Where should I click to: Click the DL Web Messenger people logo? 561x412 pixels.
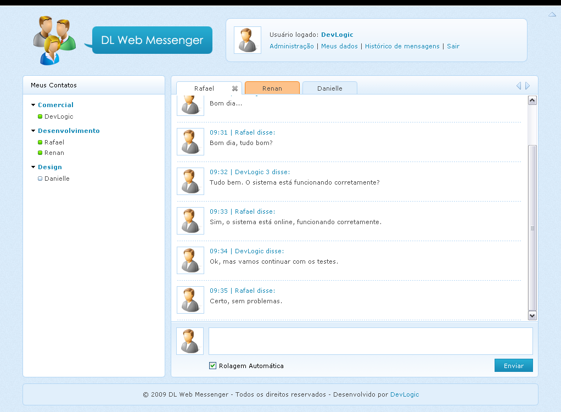54,41
